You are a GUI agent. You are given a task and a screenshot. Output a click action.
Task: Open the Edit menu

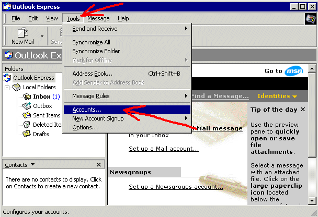tap(33, 18)
